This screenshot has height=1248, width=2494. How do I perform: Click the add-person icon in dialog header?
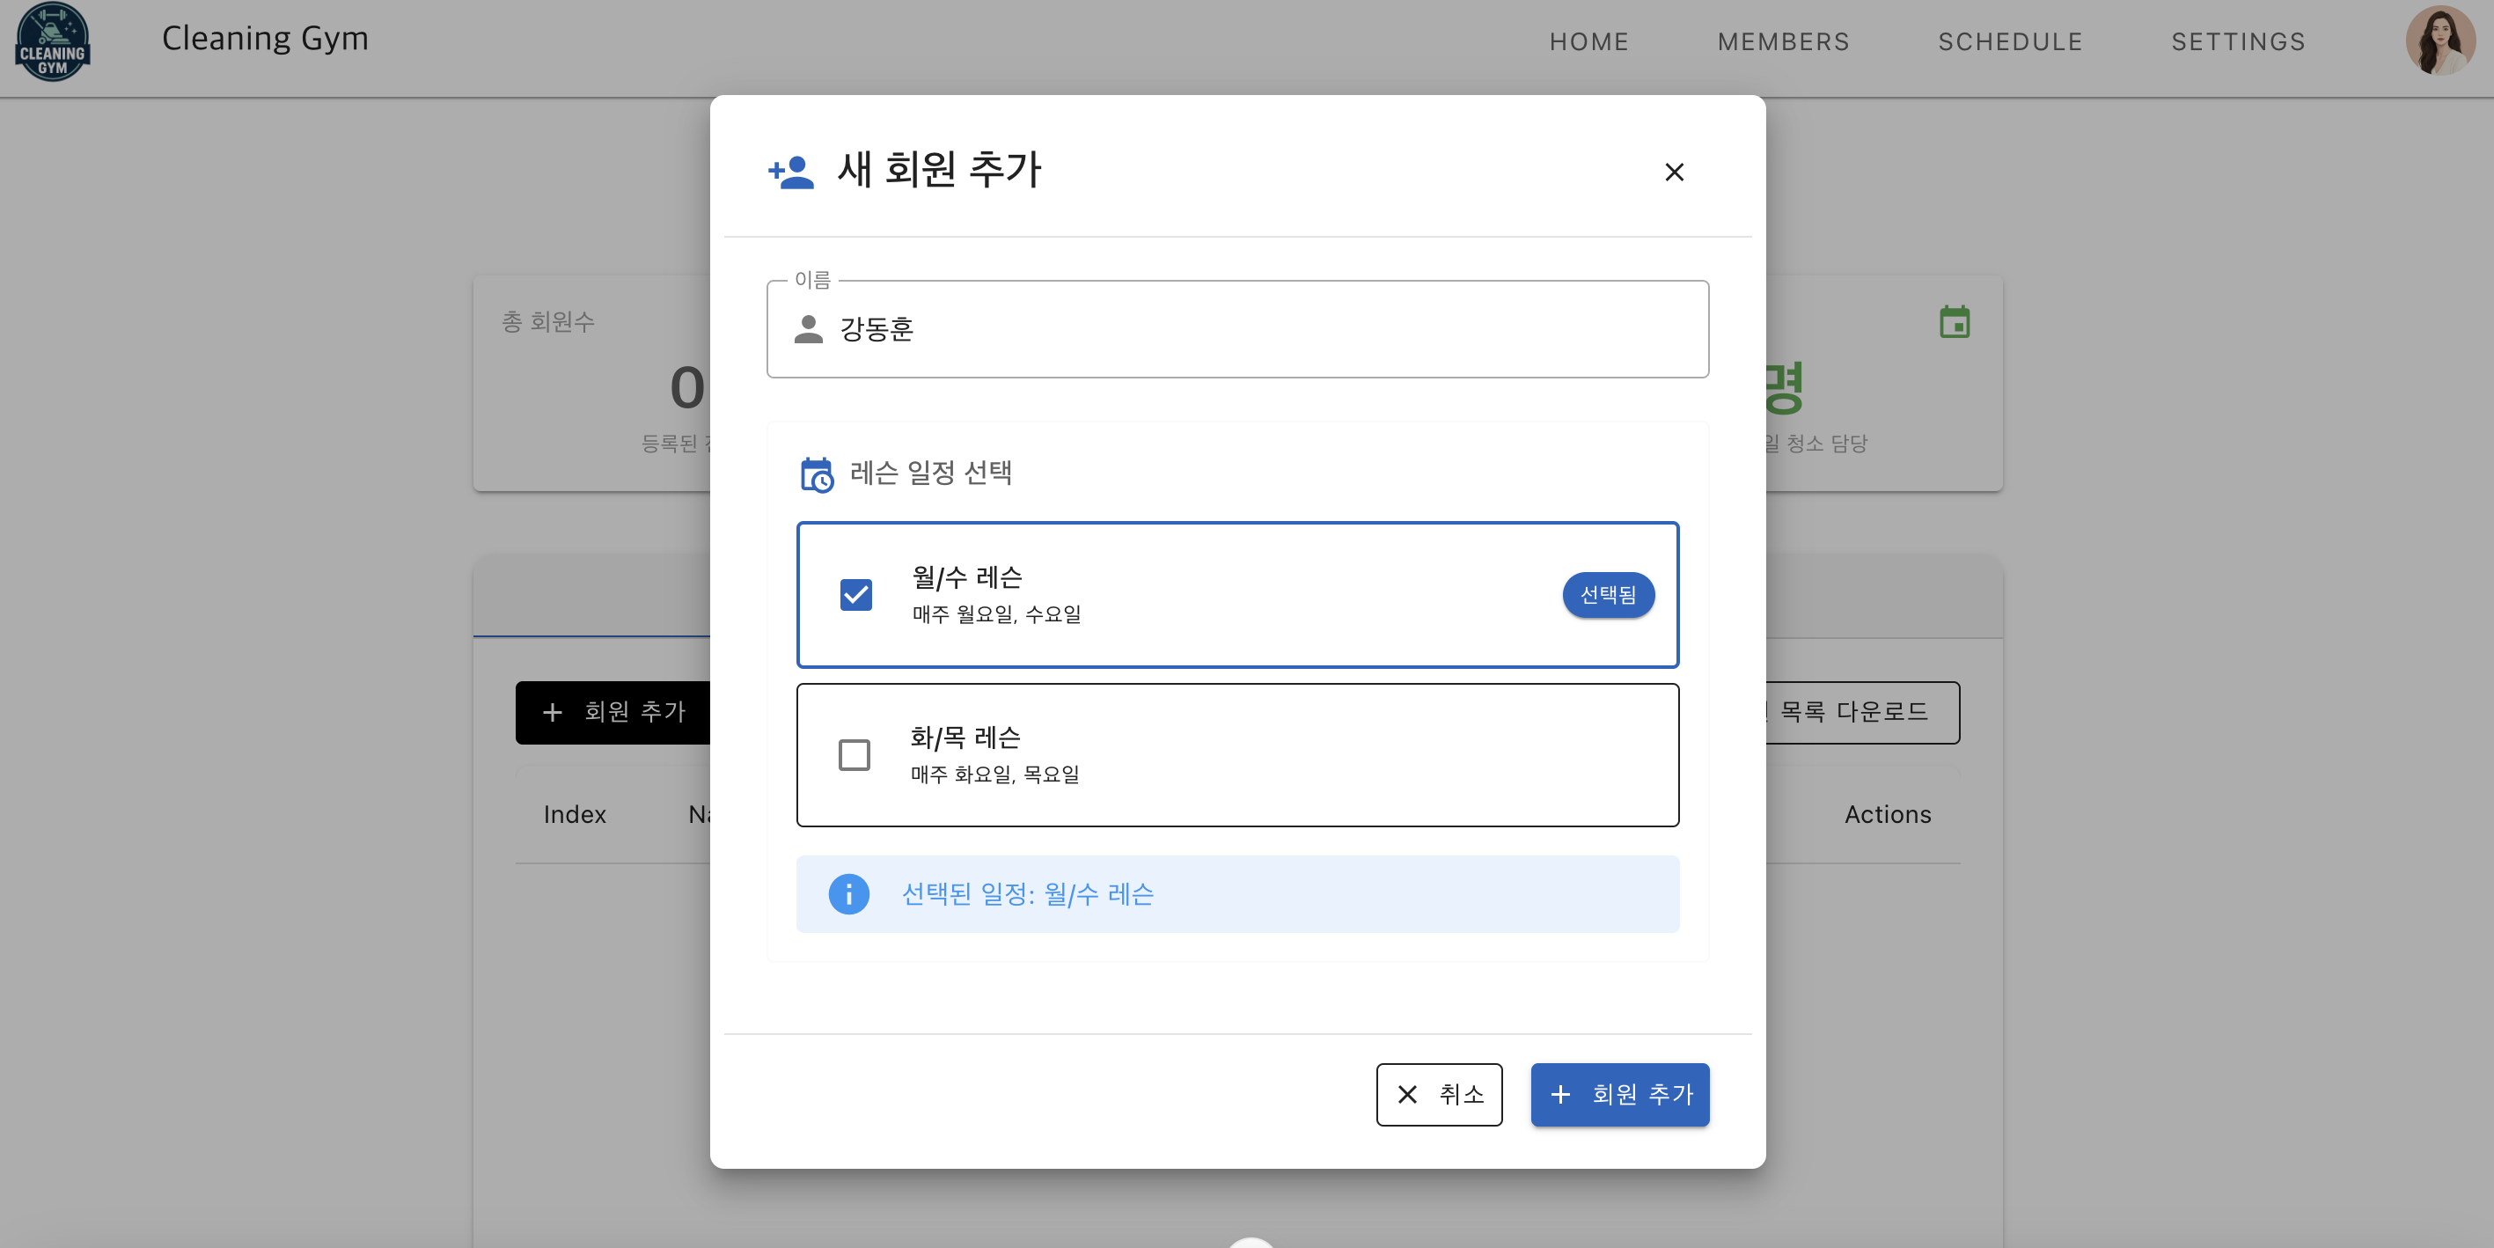coord(790,173)
